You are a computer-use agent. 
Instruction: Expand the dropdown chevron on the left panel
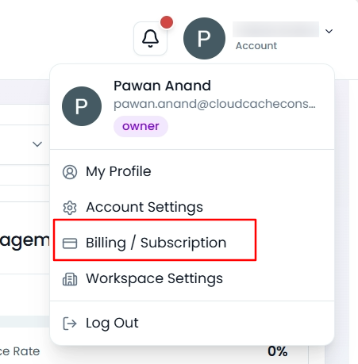coord(37,144)
